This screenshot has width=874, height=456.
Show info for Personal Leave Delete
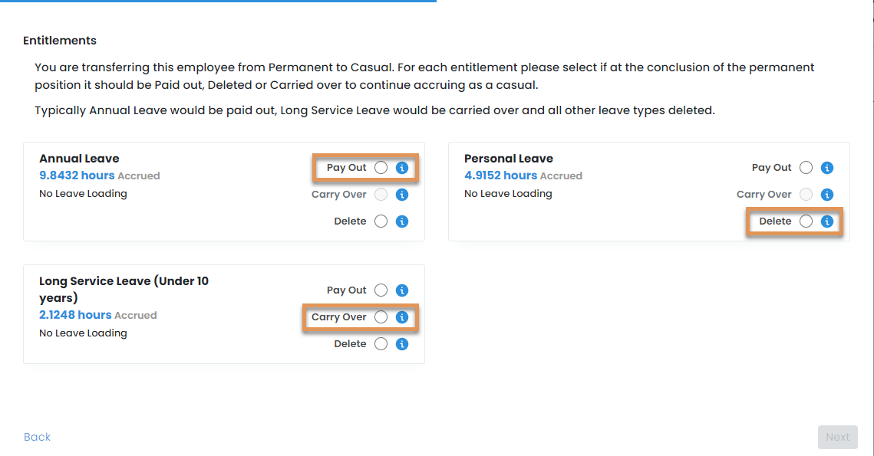826,221
